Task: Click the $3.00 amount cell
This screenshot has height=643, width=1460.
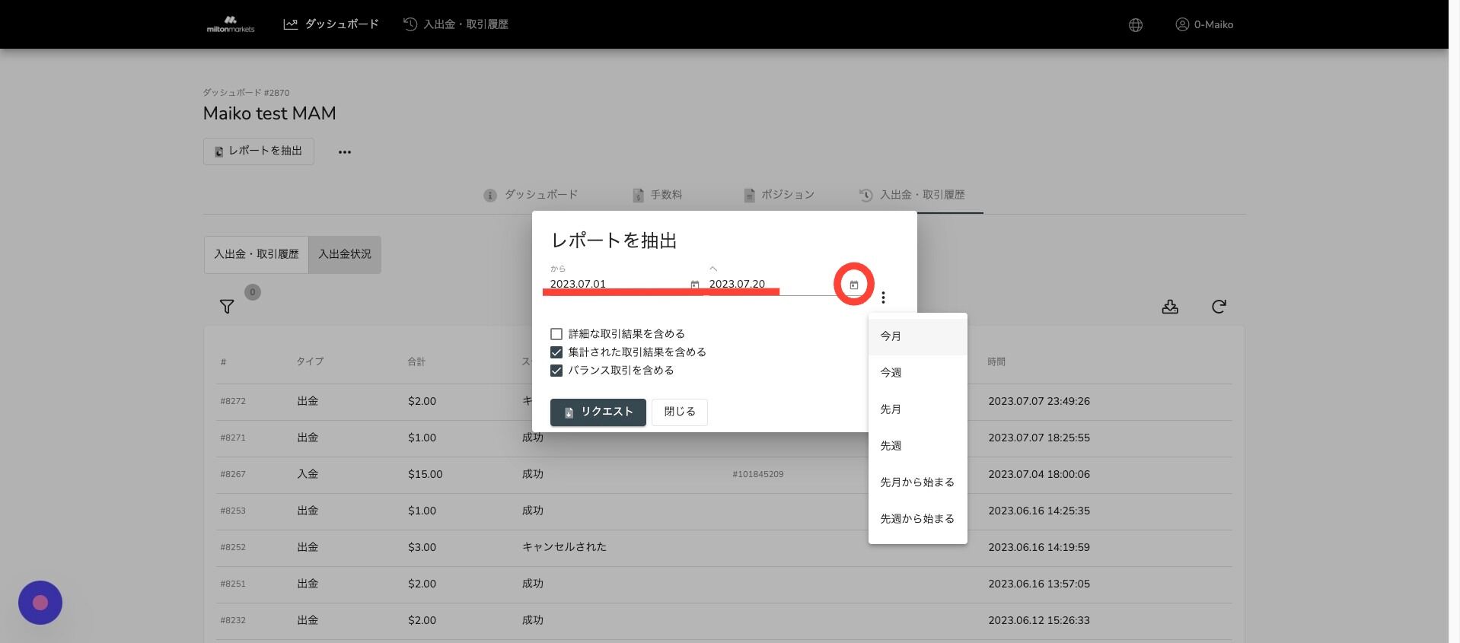Action: point(422,547)
